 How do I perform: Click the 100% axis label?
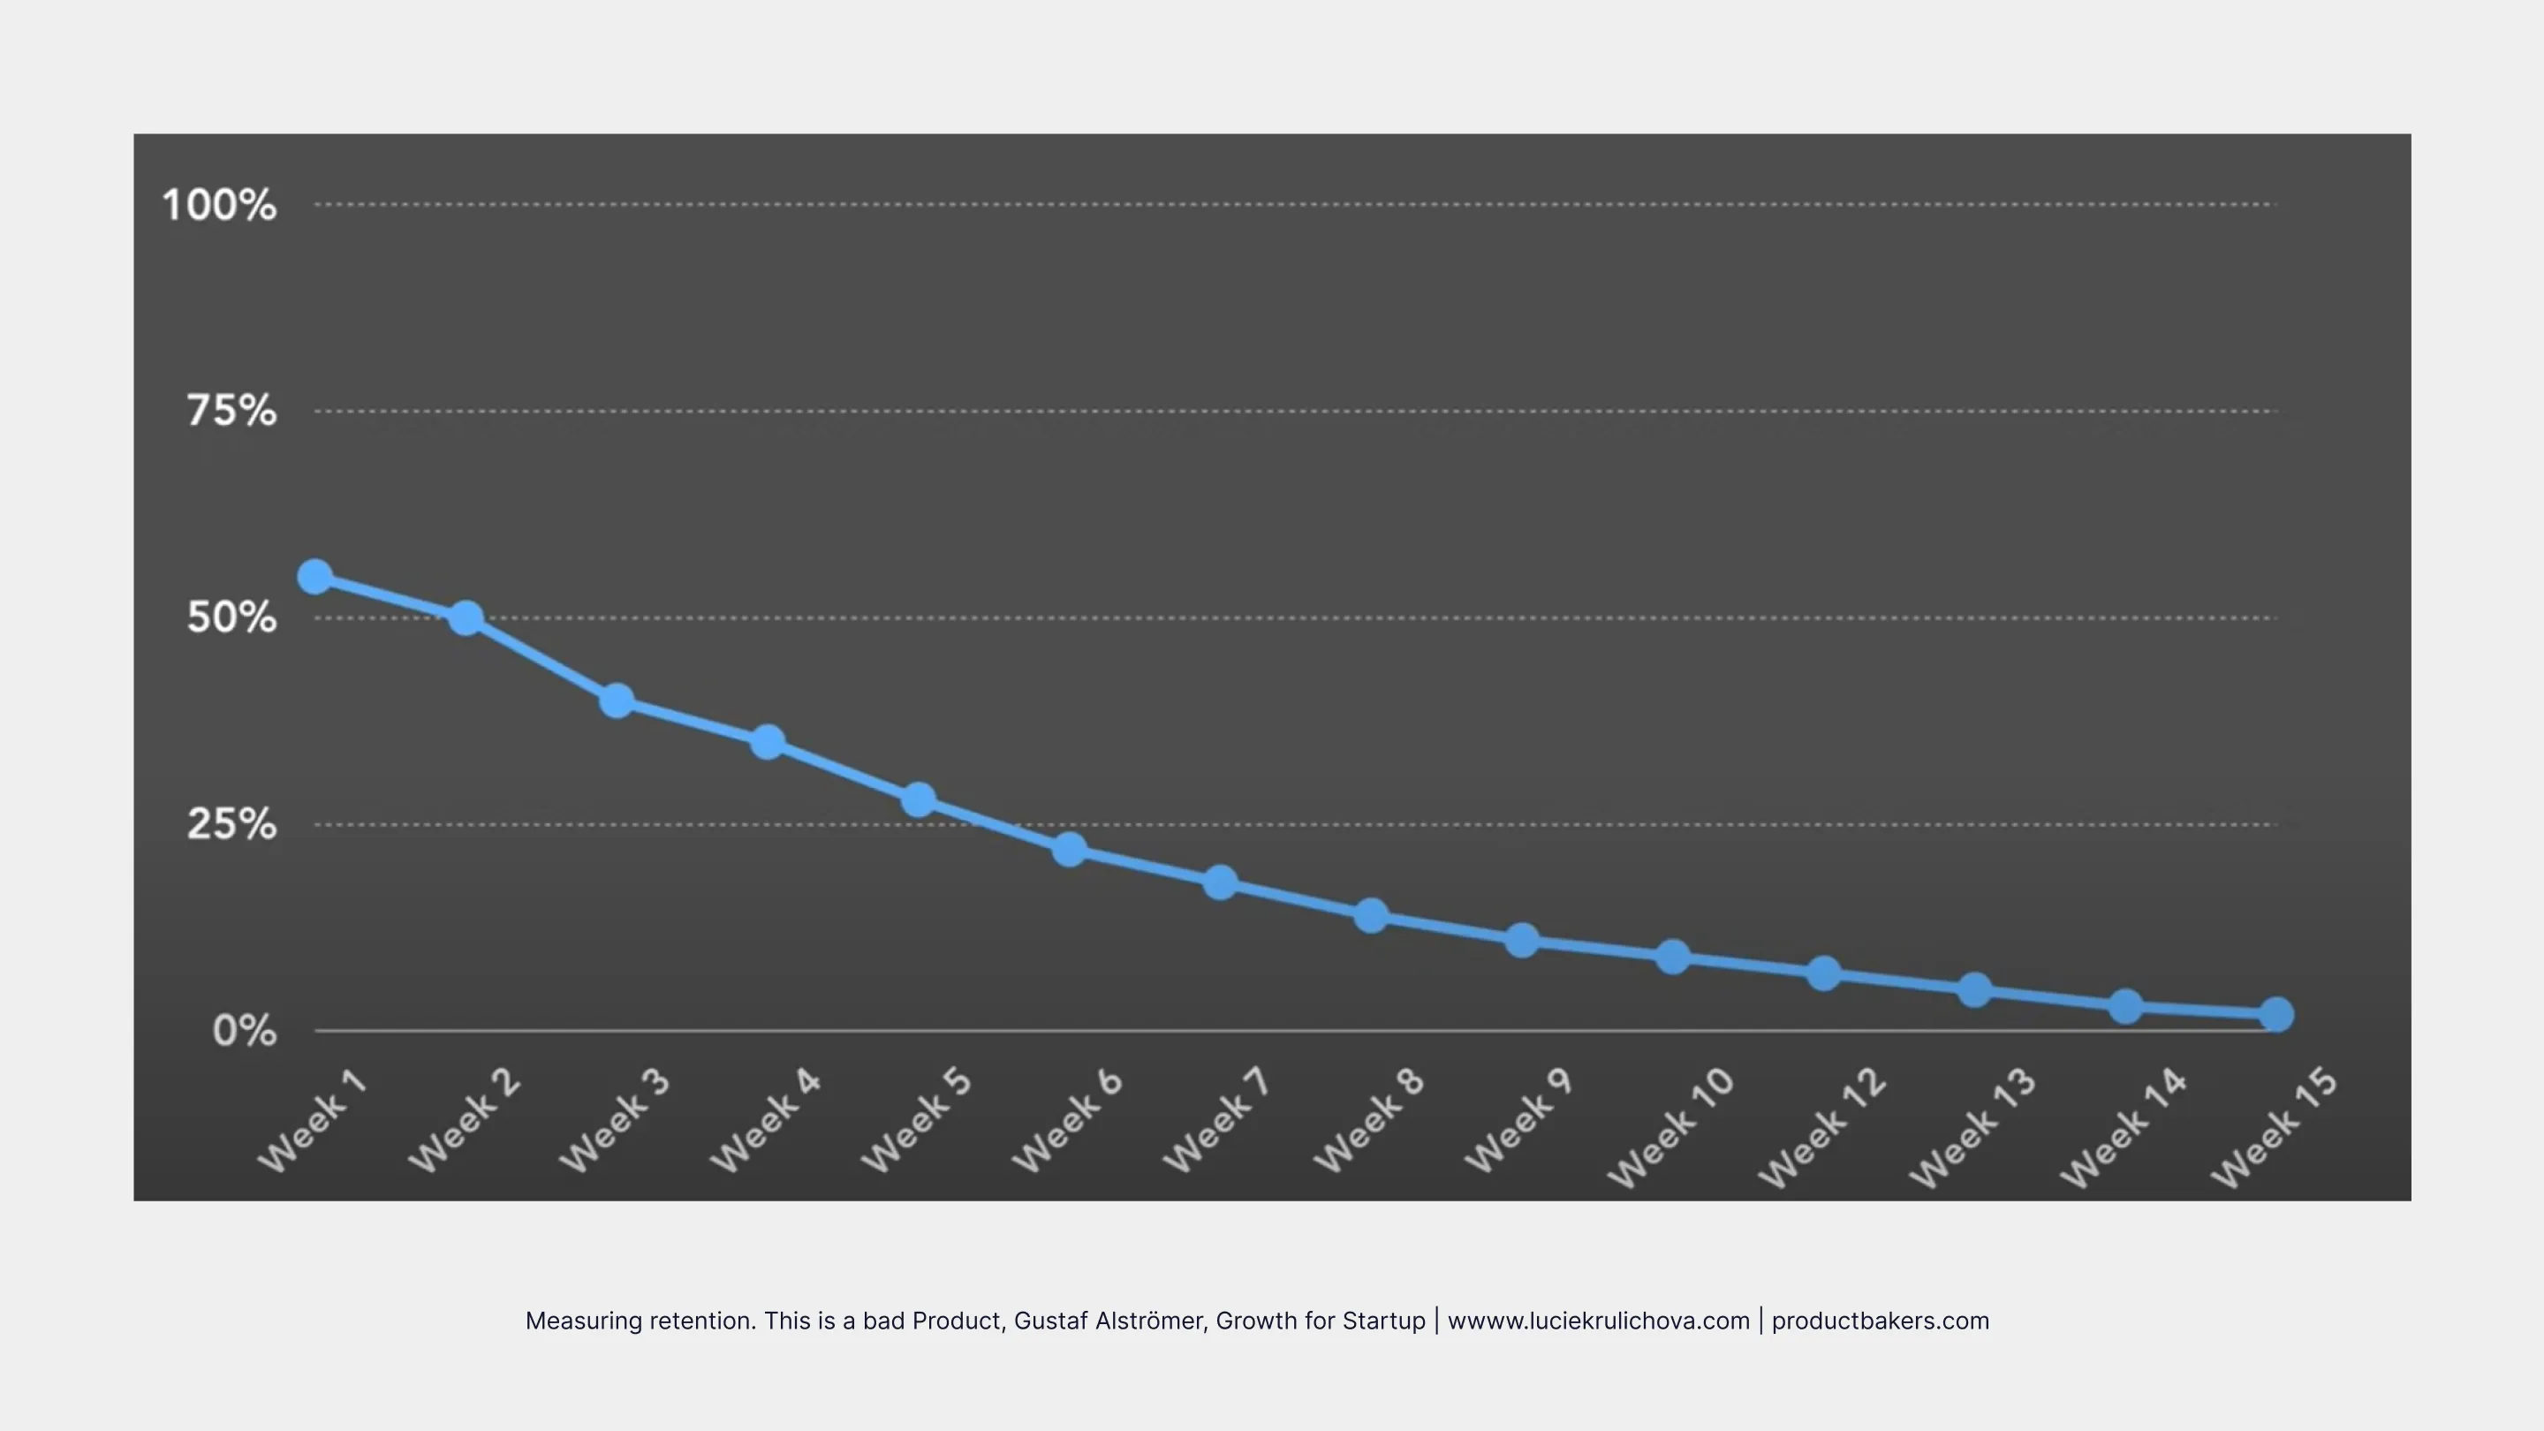pyautogui.click(x=219, y=206)
